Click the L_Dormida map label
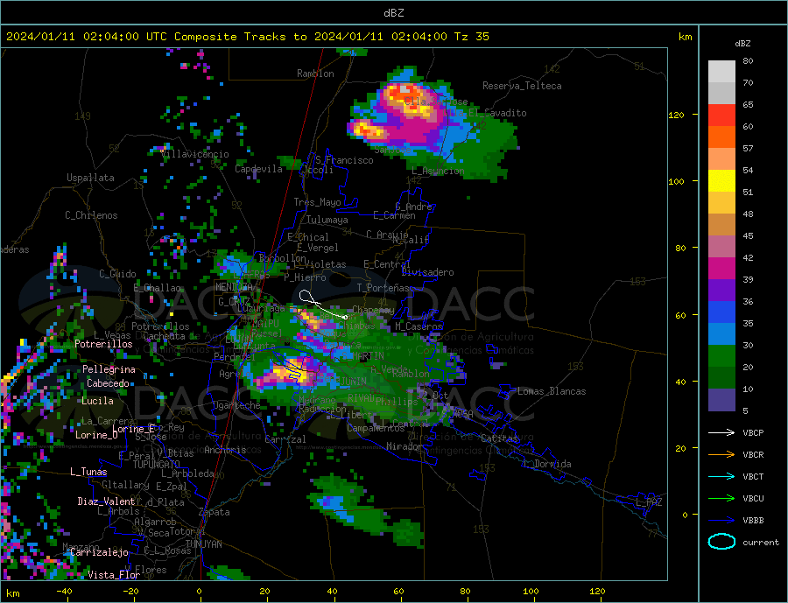788x603 pixels. tap(548, 464)
